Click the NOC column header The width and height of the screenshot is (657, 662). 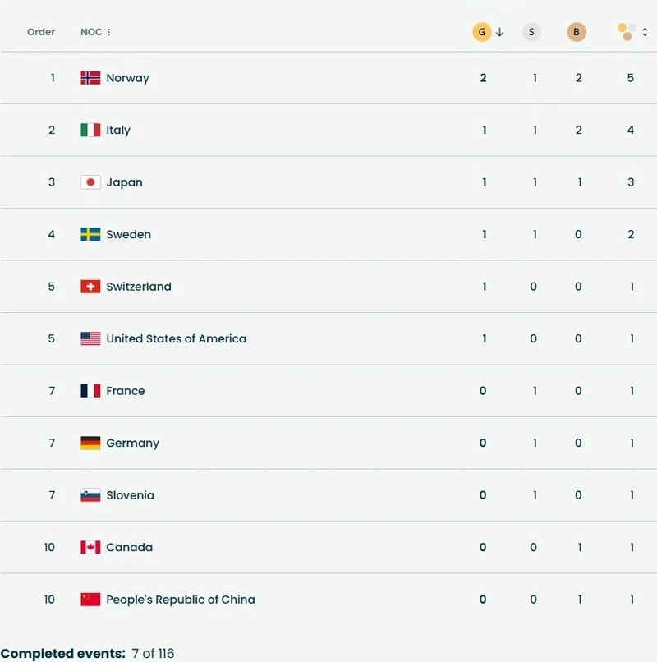point(90,32)
